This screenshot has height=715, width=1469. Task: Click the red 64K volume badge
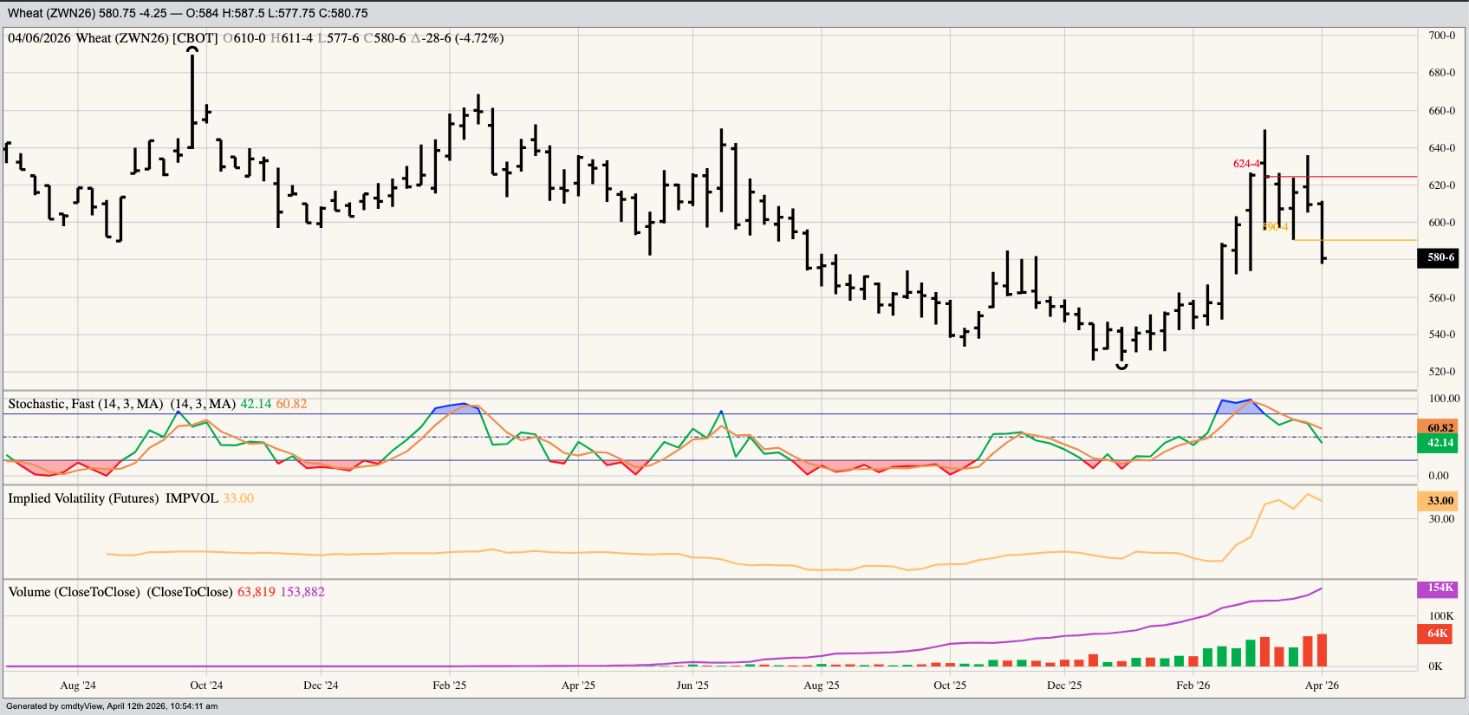click(x=1437, y=634)
